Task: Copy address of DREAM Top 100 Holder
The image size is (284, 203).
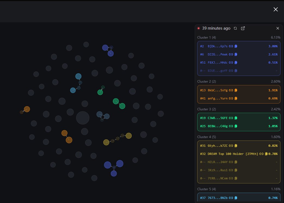Action: coord(266,154)
